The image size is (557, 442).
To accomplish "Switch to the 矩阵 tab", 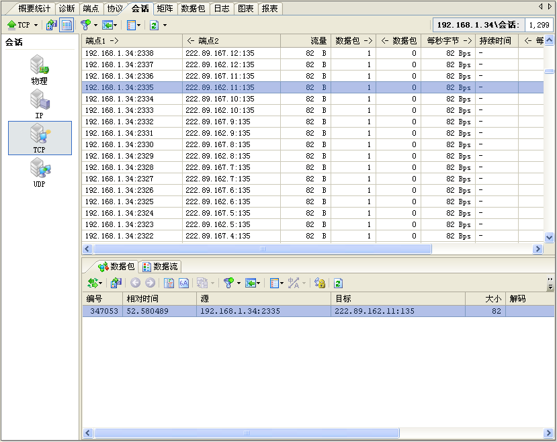I will click(164, 9).
